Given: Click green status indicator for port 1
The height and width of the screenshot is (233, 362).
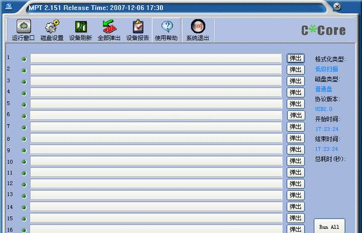Looking at the screenshot, I should (x=24, y=59).
